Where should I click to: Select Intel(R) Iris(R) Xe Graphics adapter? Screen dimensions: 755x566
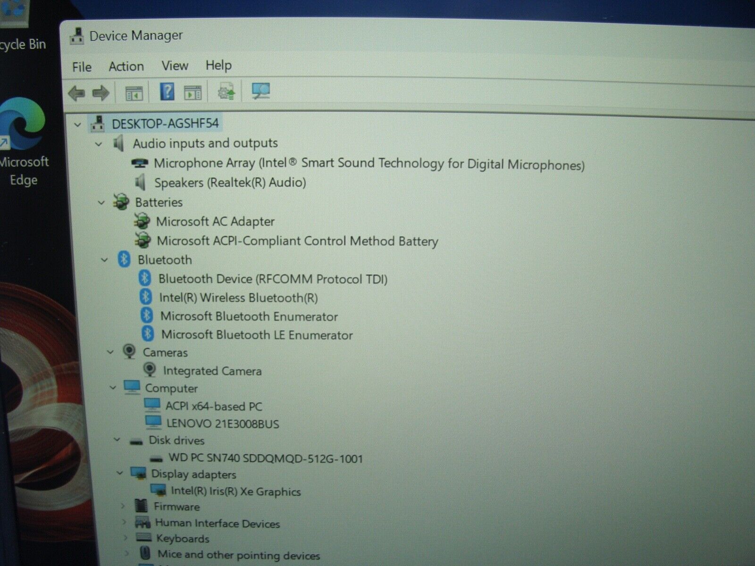tap(236, 491)
